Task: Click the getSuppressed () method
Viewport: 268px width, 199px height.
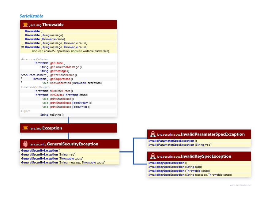Action: coord(61,79)
